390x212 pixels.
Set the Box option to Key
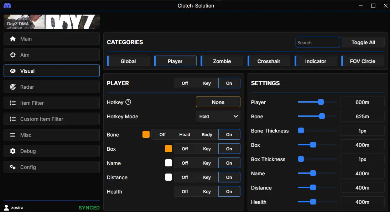(x=207, y=149)
